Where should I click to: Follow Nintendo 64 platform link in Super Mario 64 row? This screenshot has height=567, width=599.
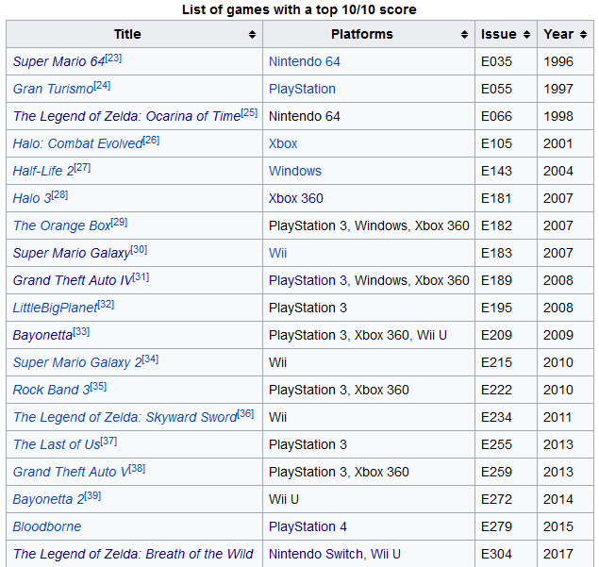[x=305, y=61]
